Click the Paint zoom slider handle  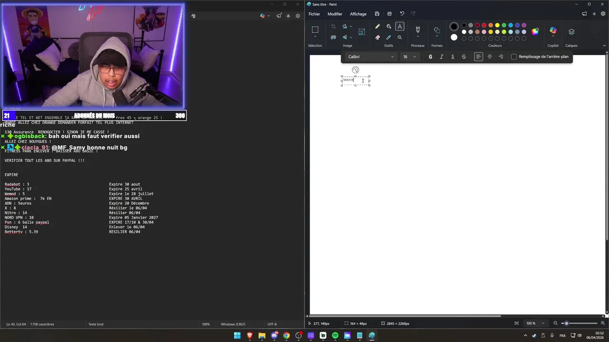tap(566, 323)
